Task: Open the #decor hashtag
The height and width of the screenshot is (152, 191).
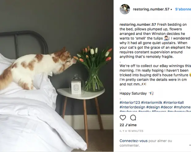Action: 167,107
